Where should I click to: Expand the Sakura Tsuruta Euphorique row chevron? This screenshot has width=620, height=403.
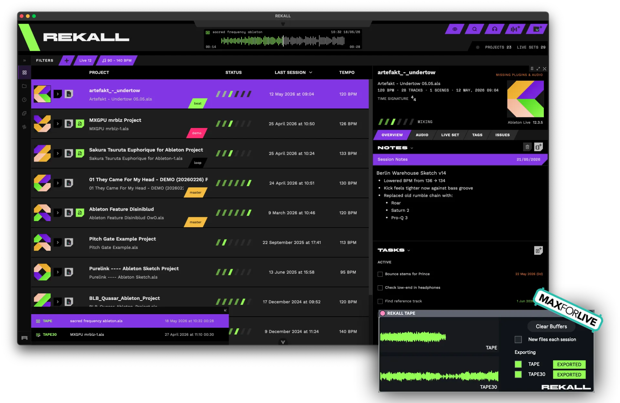coord(58,154)
